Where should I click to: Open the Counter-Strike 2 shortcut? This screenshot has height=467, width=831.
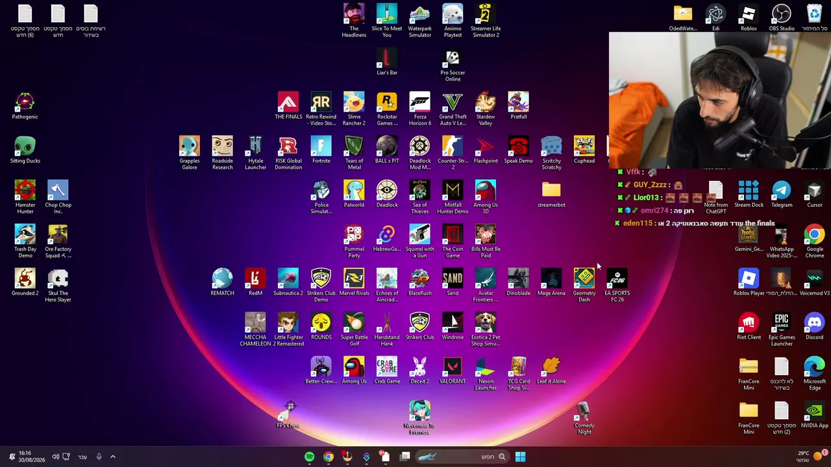pos(453,153)
